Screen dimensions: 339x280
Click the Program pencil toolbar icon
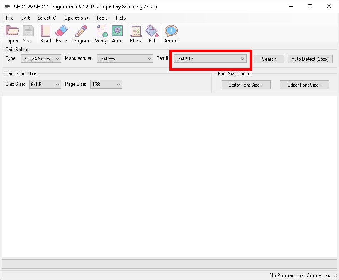(x=81, y=34)
